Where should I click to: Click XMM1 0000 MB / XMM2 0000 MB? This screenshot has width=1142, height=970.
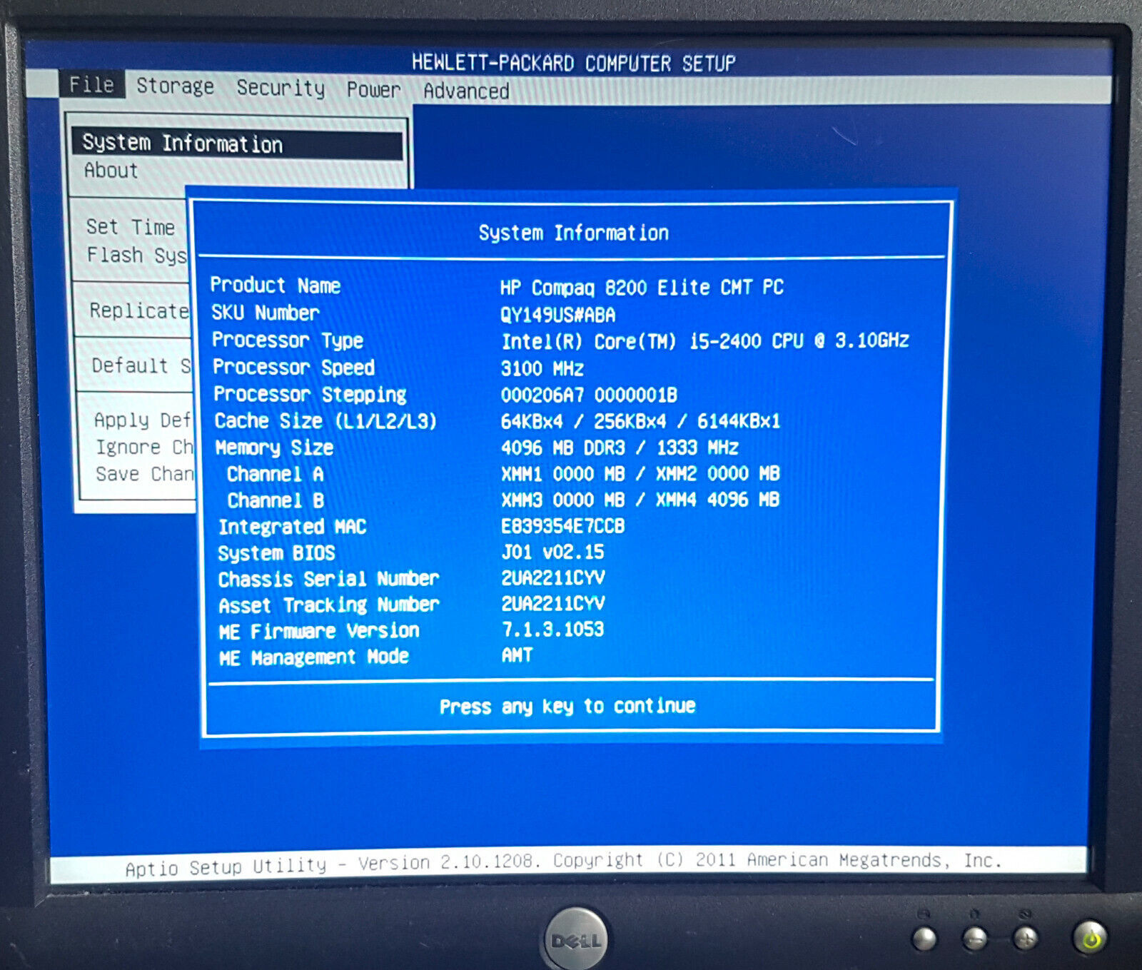coord(640,474)
